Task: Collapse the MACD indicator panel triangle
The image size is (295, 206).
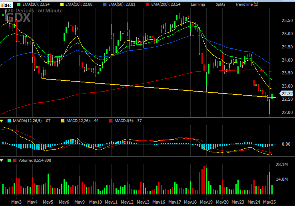Action: pos(2,121)
